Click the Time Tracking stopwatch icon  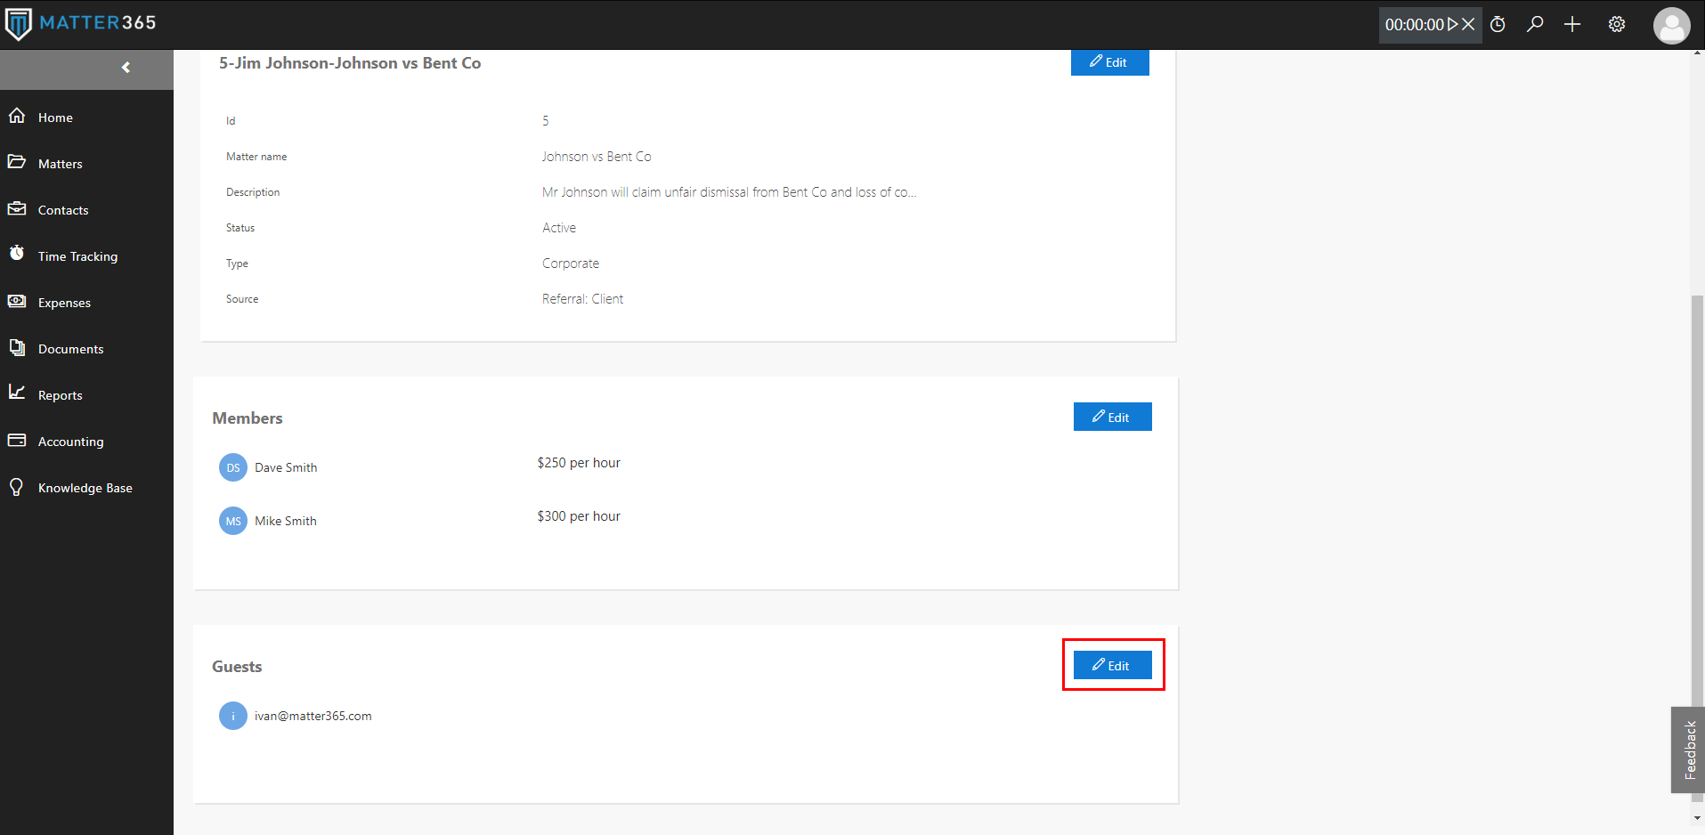click(x=17, y=254)
